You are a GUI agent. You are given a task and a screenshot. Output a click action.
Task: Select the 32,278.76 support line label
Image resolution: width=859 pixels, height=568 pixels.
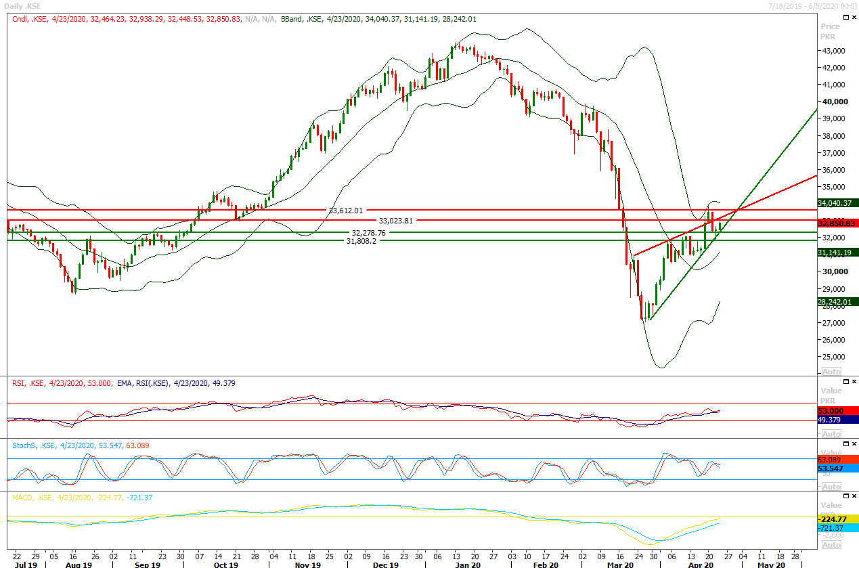click(368, 232)
